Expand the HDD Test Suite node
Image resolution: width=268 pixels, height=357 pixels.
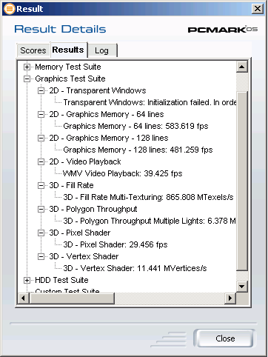point(27,280)
